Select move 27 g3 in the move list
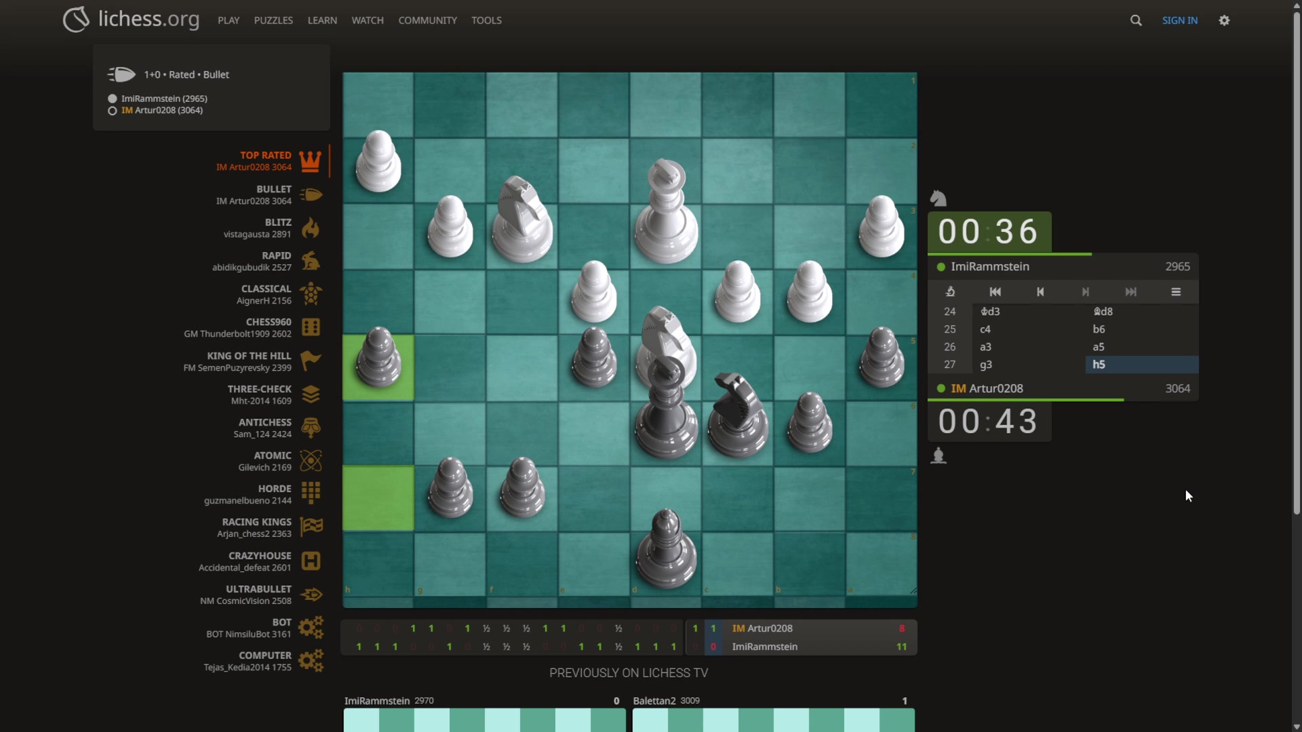The width and height of the screenshot is (1302, 732). [x=1029, y=365]
